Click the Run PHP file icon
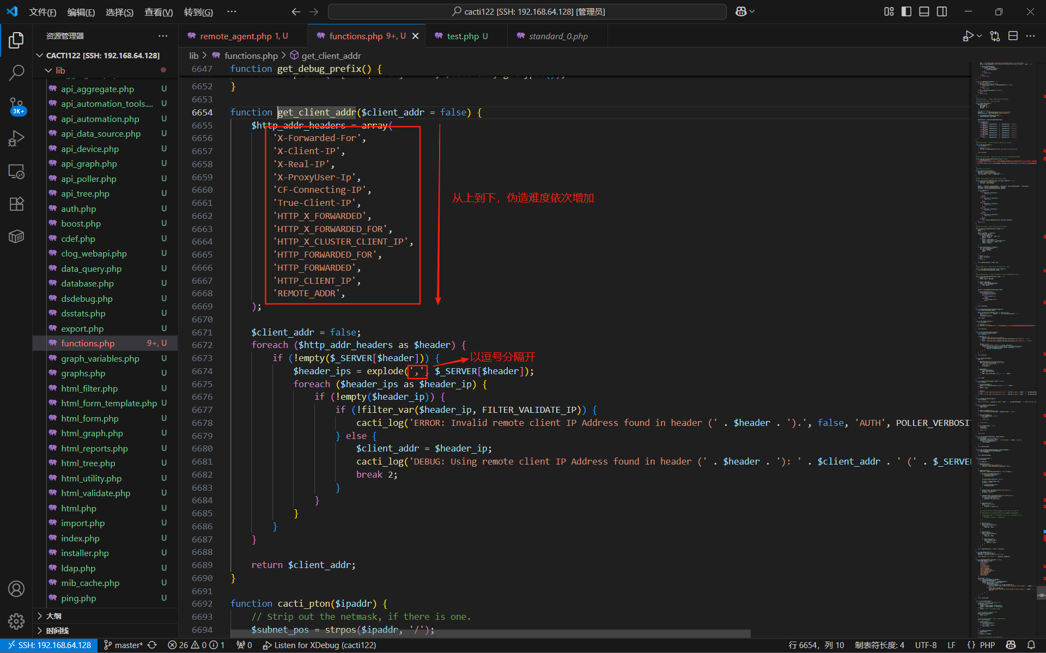The image size is (1046, 653). pyautogui.click(x=968, y=36)
